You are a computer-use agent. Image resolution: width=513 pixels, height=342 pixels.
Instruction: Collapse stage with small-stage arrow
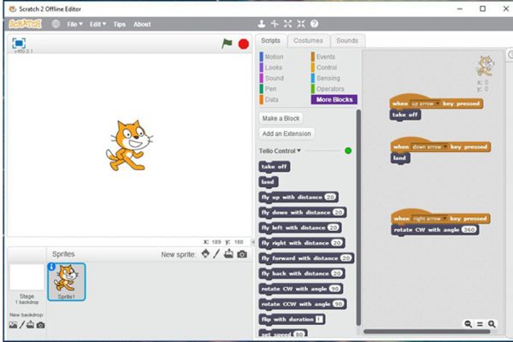[252, 242]
